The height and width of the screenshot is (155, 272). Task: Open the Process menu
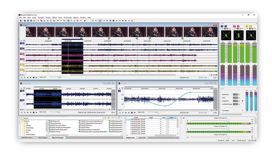[x=48, y=18]
